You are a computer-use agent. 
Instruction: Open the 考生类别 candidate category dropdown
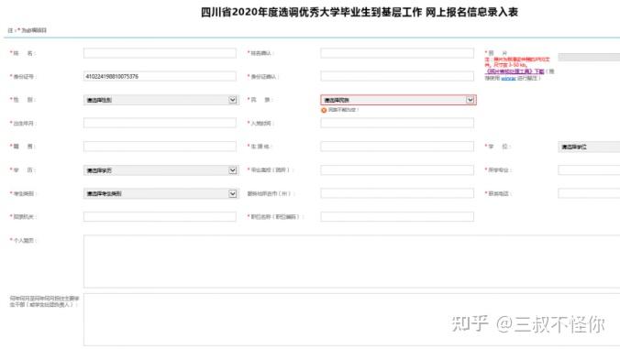(x=161, y=193)
